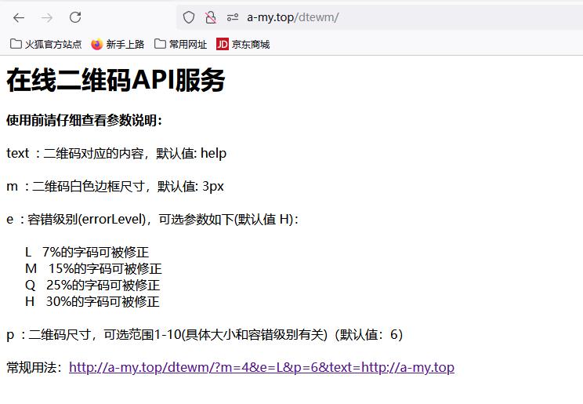Image resolution: width=583 pixels, height=404 pixels.
Task: Open the 京东商城 JD bookmark
Action: pyautogui.click(x=243, y=44)
